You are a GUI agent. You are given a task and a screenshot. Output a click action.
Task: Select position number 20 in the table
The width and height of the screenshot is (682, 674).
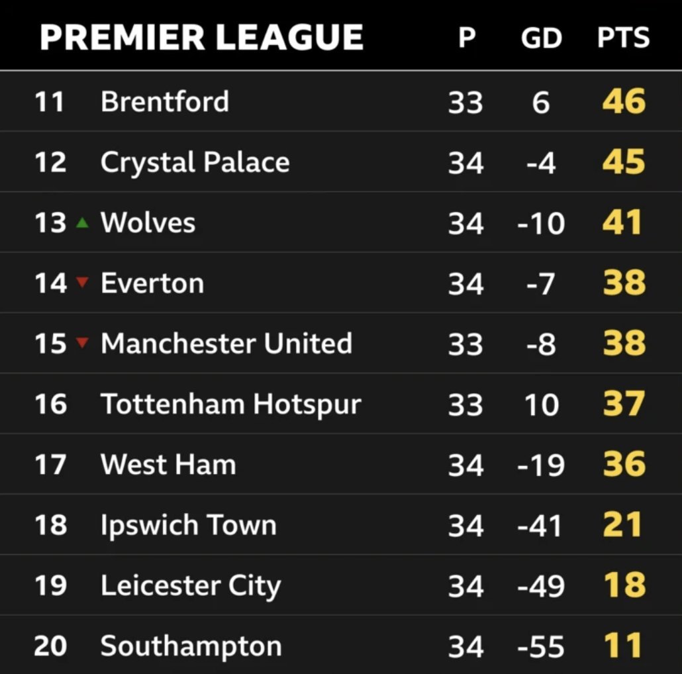(50, 646)
